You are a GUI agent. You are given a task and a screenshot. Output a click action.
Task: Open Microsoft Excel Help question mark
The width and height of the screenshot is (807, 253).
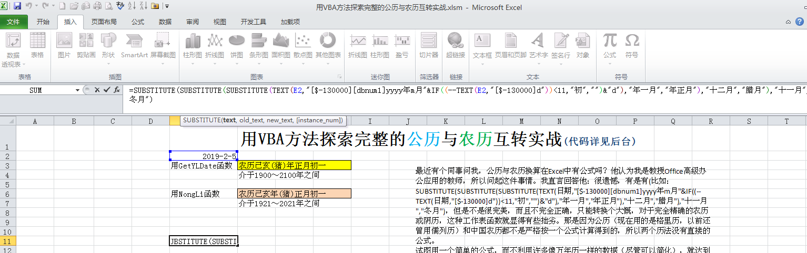(x=800, y=22)
